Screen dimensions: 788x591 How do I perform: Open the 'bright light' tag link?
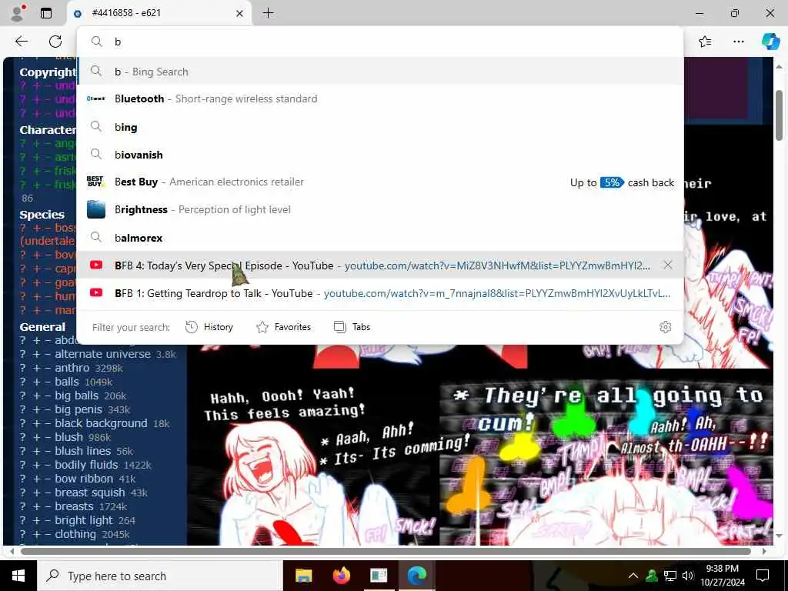click(84, 520)
